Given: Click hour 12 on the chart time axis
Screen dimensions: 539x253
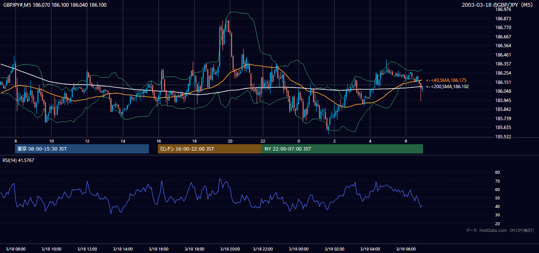Looking at the screenshot, I should pyautogui.click(x=87, y=141).
